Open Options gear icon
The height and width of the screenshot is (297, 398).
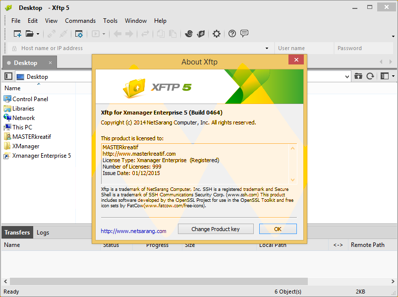[217, 34]
